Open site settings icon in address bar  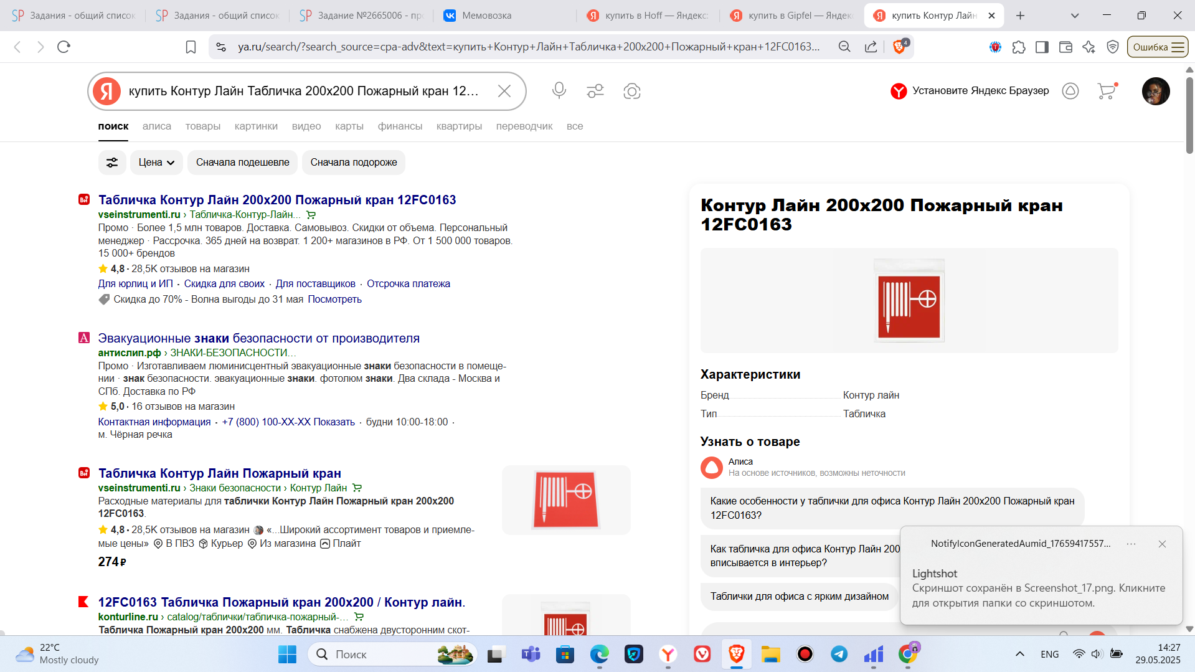220,47
